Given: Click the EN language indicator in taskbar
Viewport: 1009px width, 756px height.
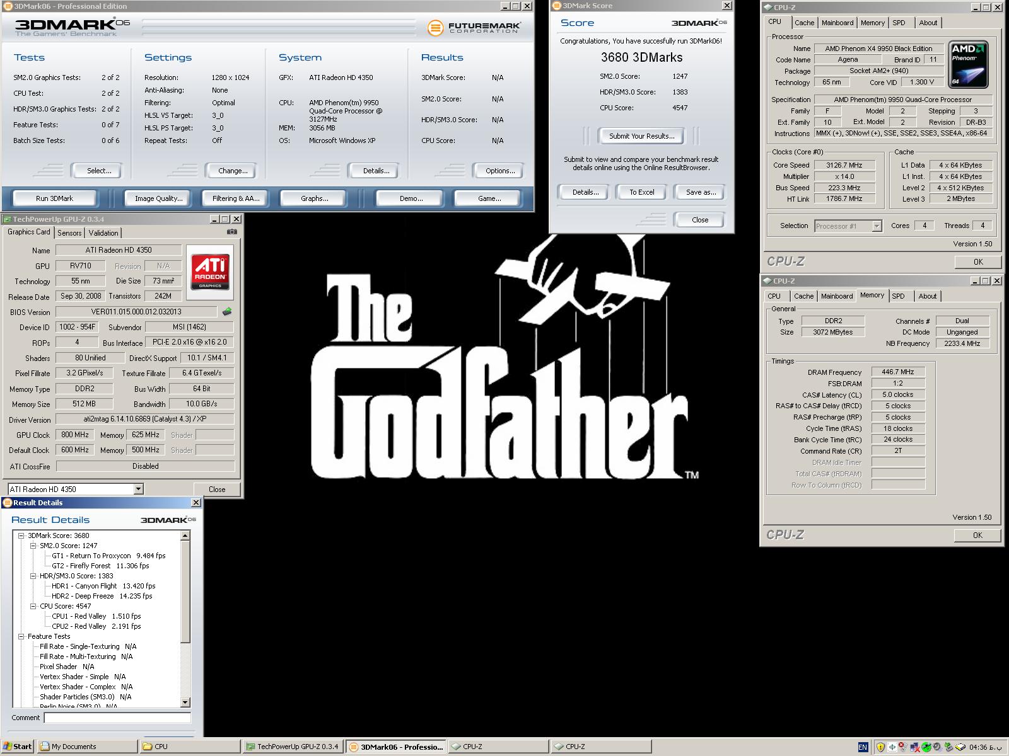Looking at the screenshot, I should point(863,747).
